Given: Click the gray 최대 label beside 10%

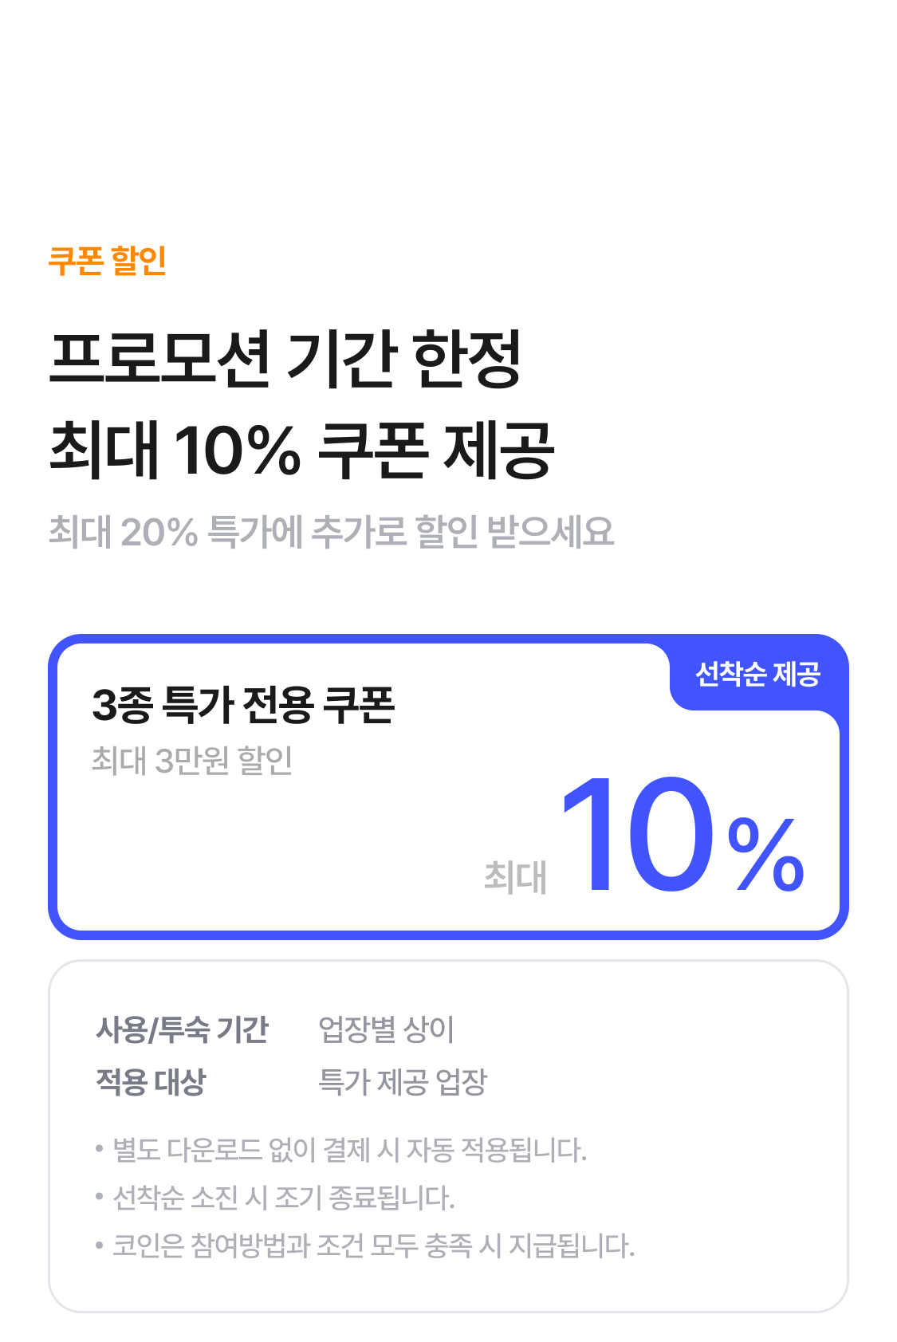Looking at the screenshot, I should pyautogui.click(x=515, y=877).
